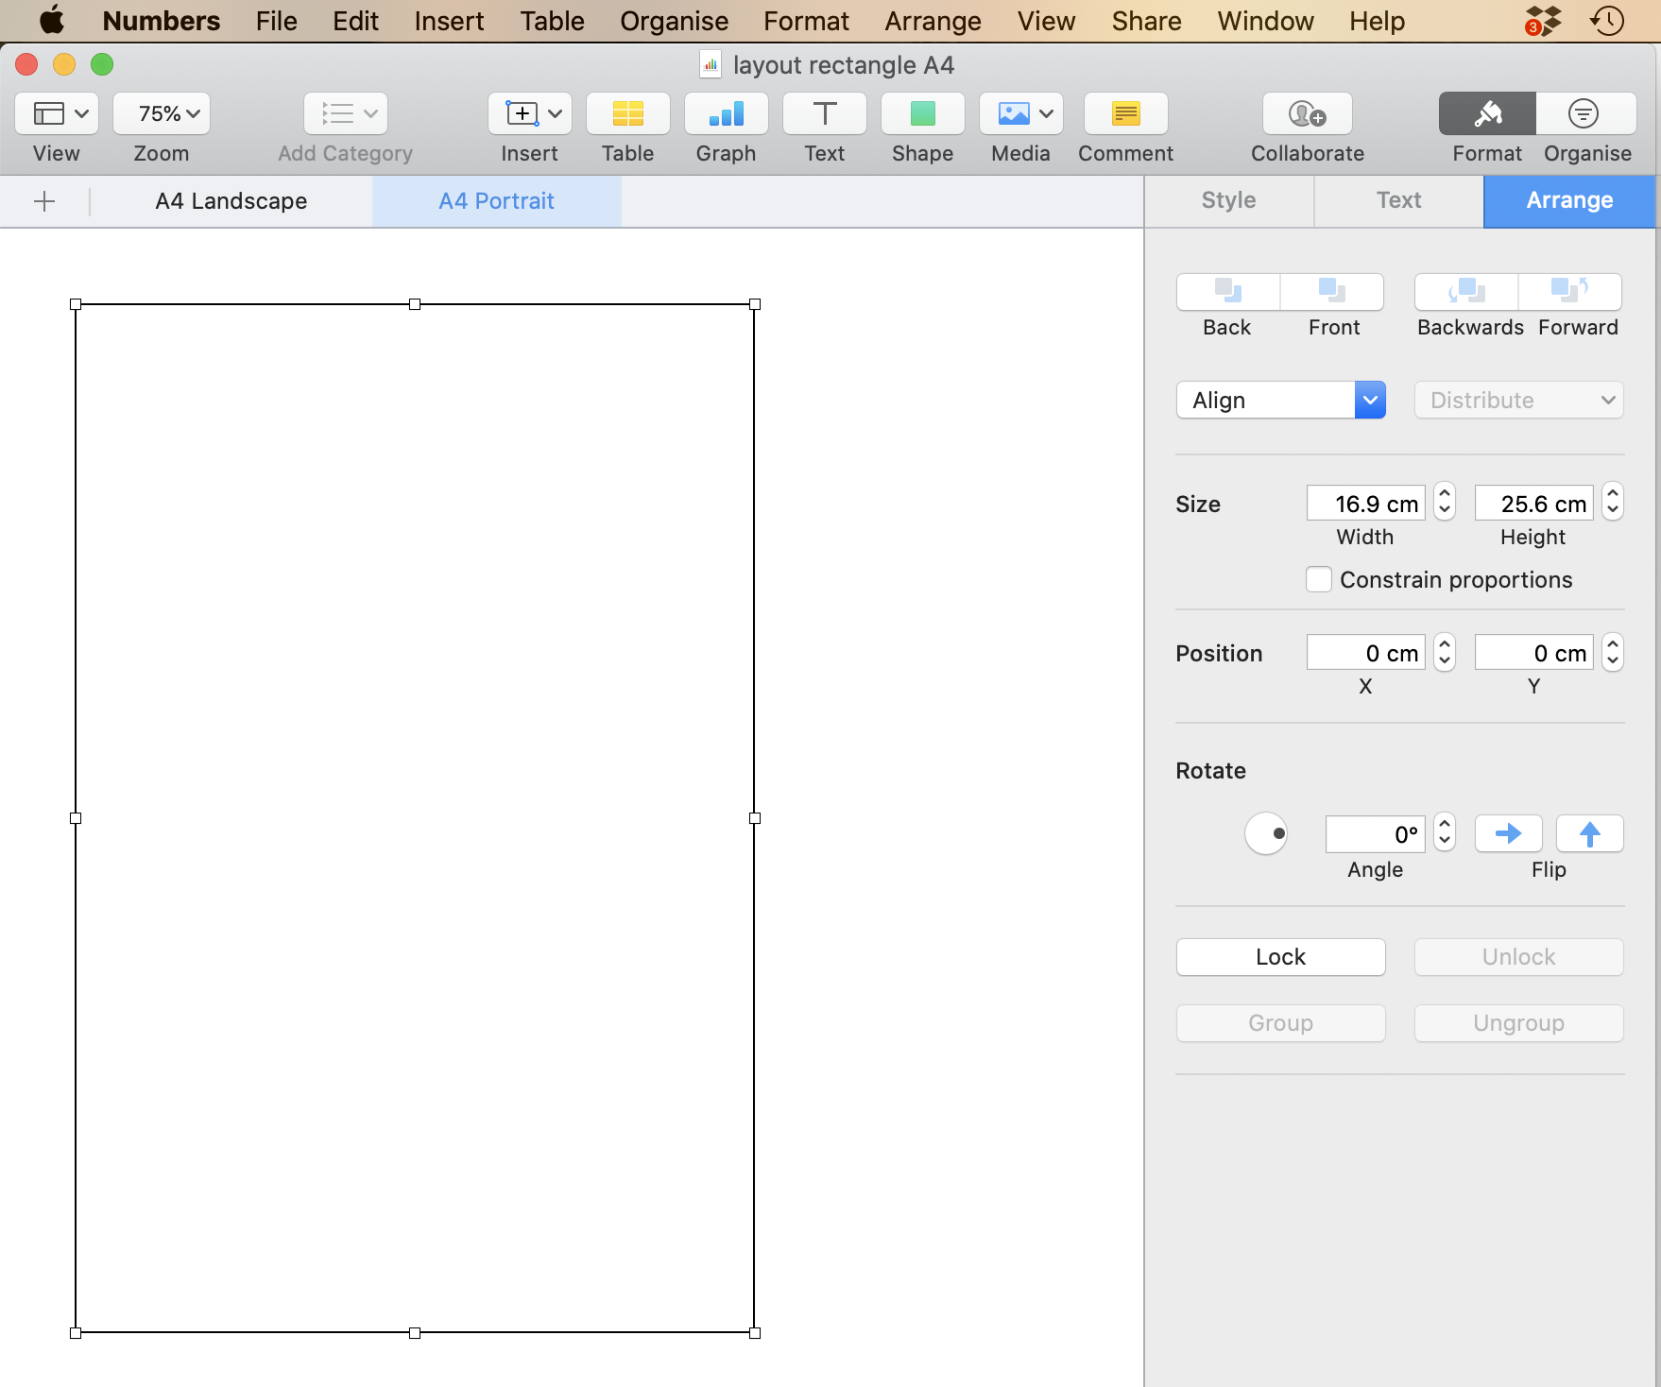The width and height of the screenshot is (1661, 1387).
Task: Switch to the A4 Landscape sheet tab
Action: [x=231, y=201]
